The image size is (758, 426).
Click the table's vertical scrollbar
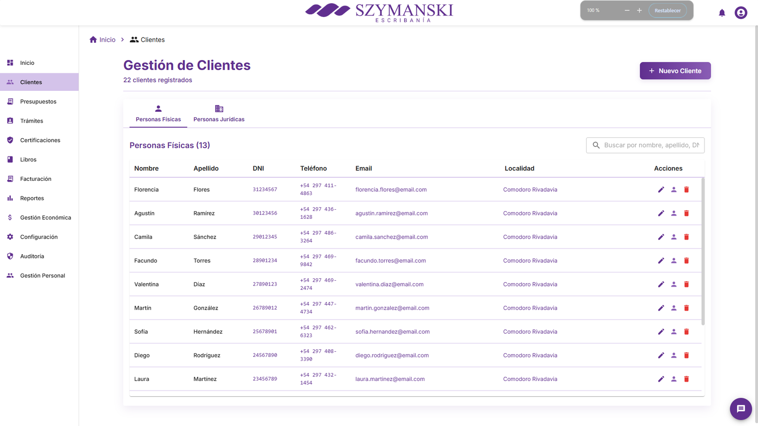click(703, 251)
